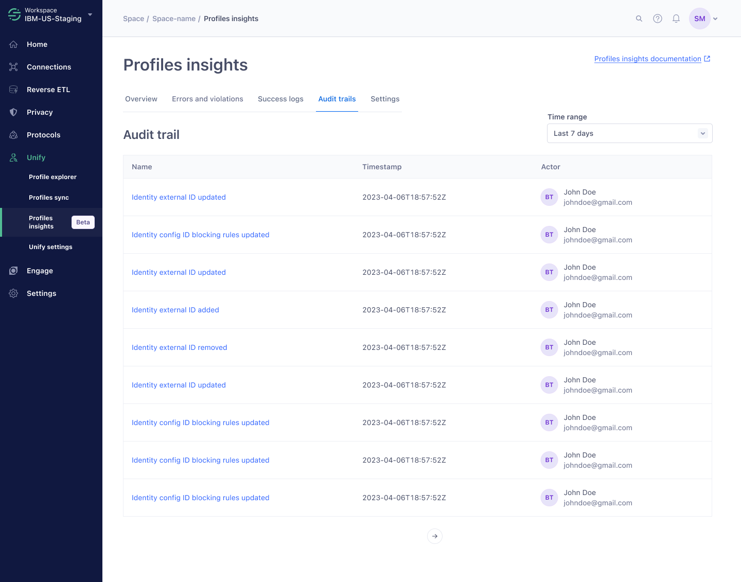
Task: Click the Name column header
Action: click(x=142, y=167)
